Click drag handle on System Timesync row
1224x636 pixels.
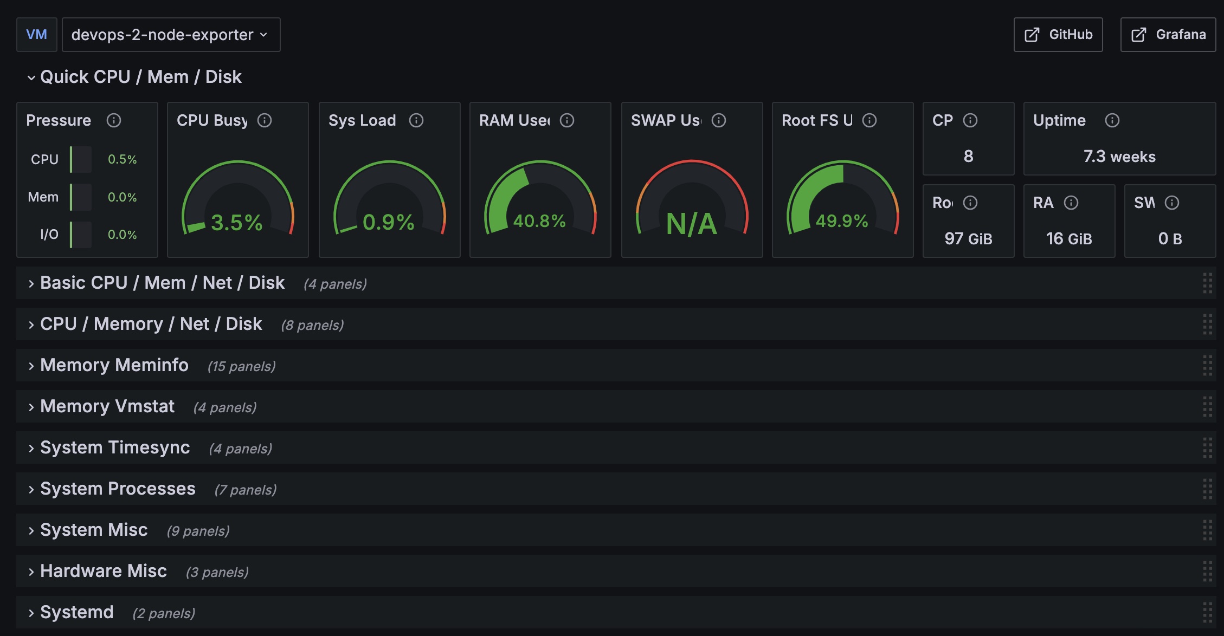1208,448
